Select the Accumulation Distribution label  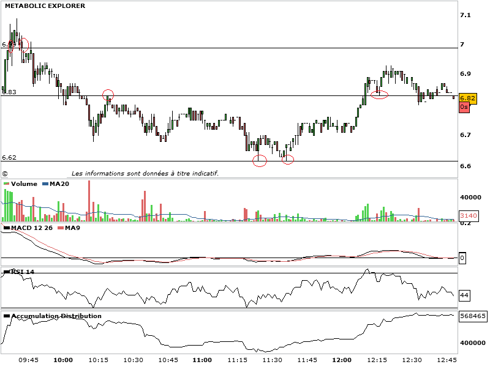[x=56, y=316]
